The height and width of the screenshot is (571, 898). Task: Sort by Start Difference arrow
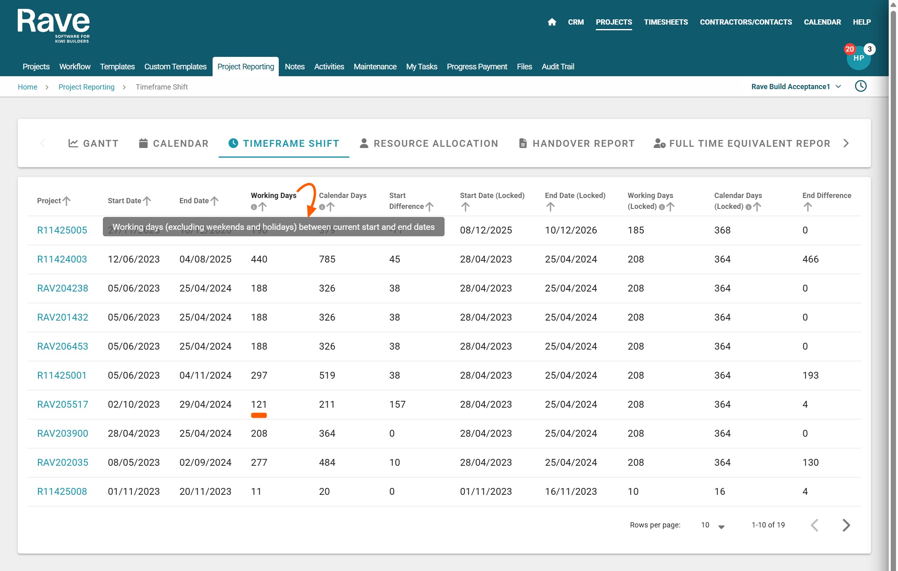(430, 206)
